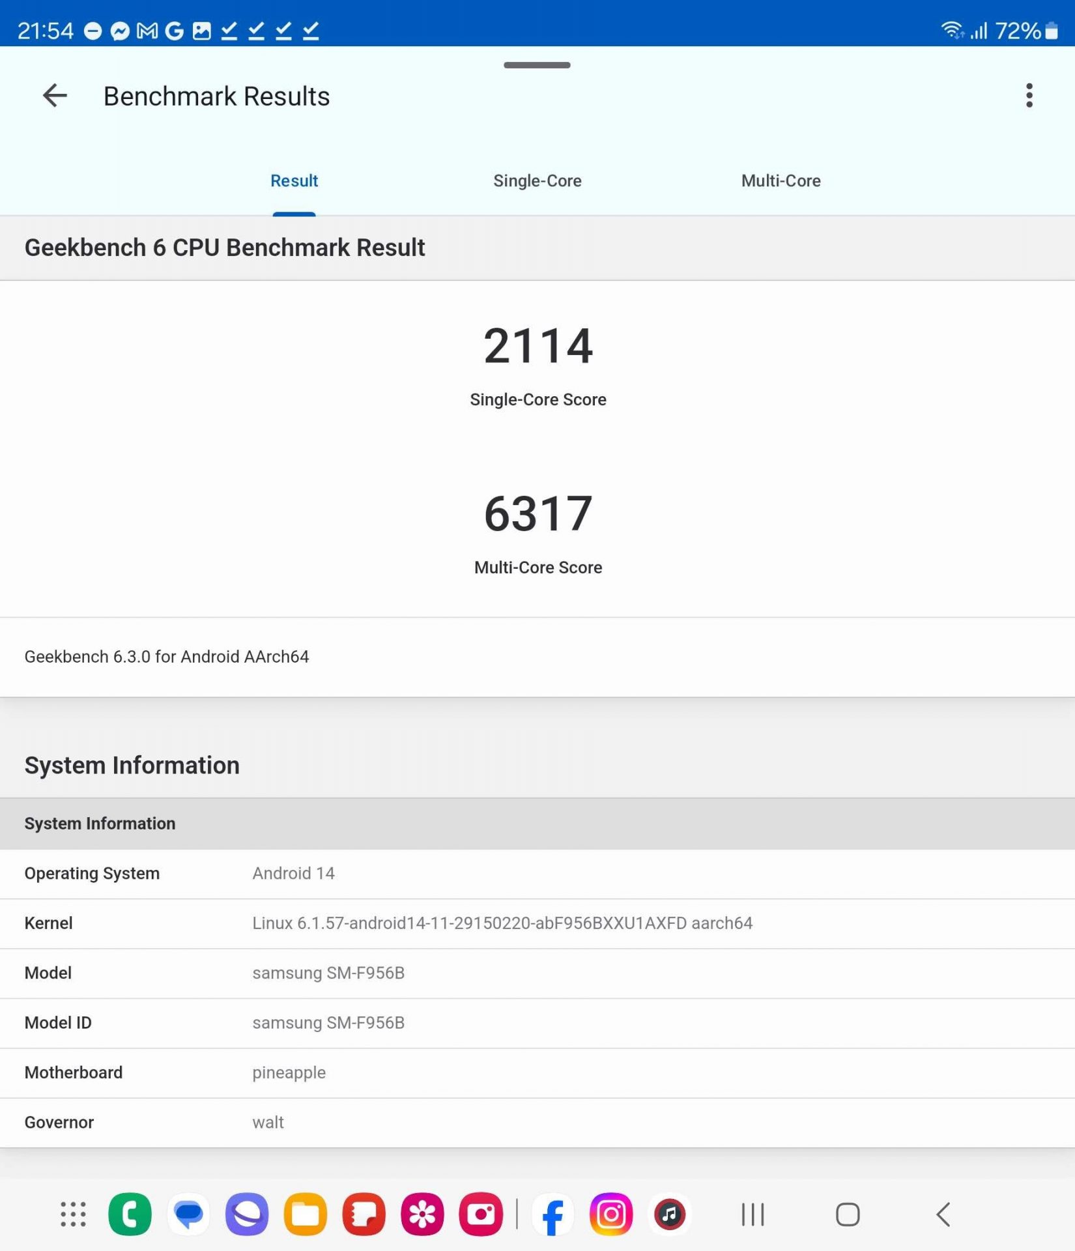Open the music note app
The width and height of the screenshot is (1075, 1251).
(670, 1214)
